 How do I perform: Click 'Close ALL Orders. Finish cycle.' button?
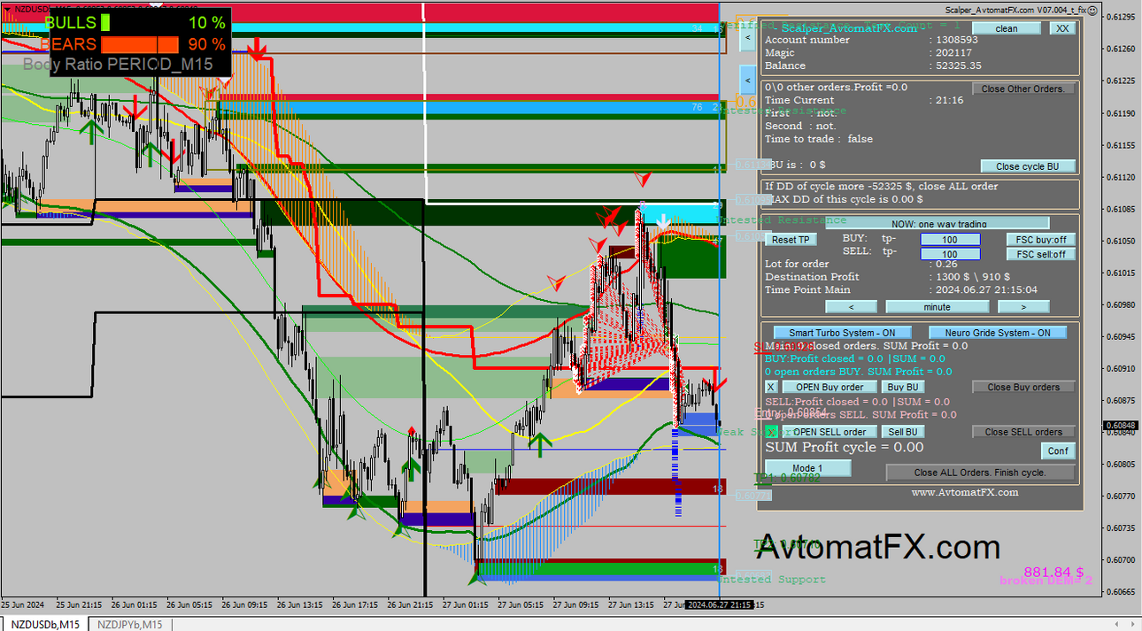(x=980, y=473)
